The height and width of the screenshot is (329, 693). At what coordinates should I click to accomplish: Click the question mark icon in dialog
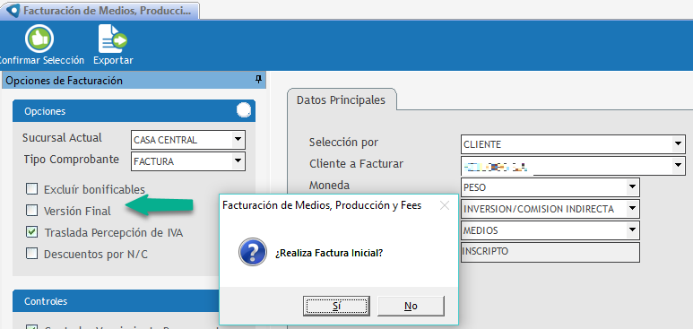pyautogui.click(x=252, y=252)
